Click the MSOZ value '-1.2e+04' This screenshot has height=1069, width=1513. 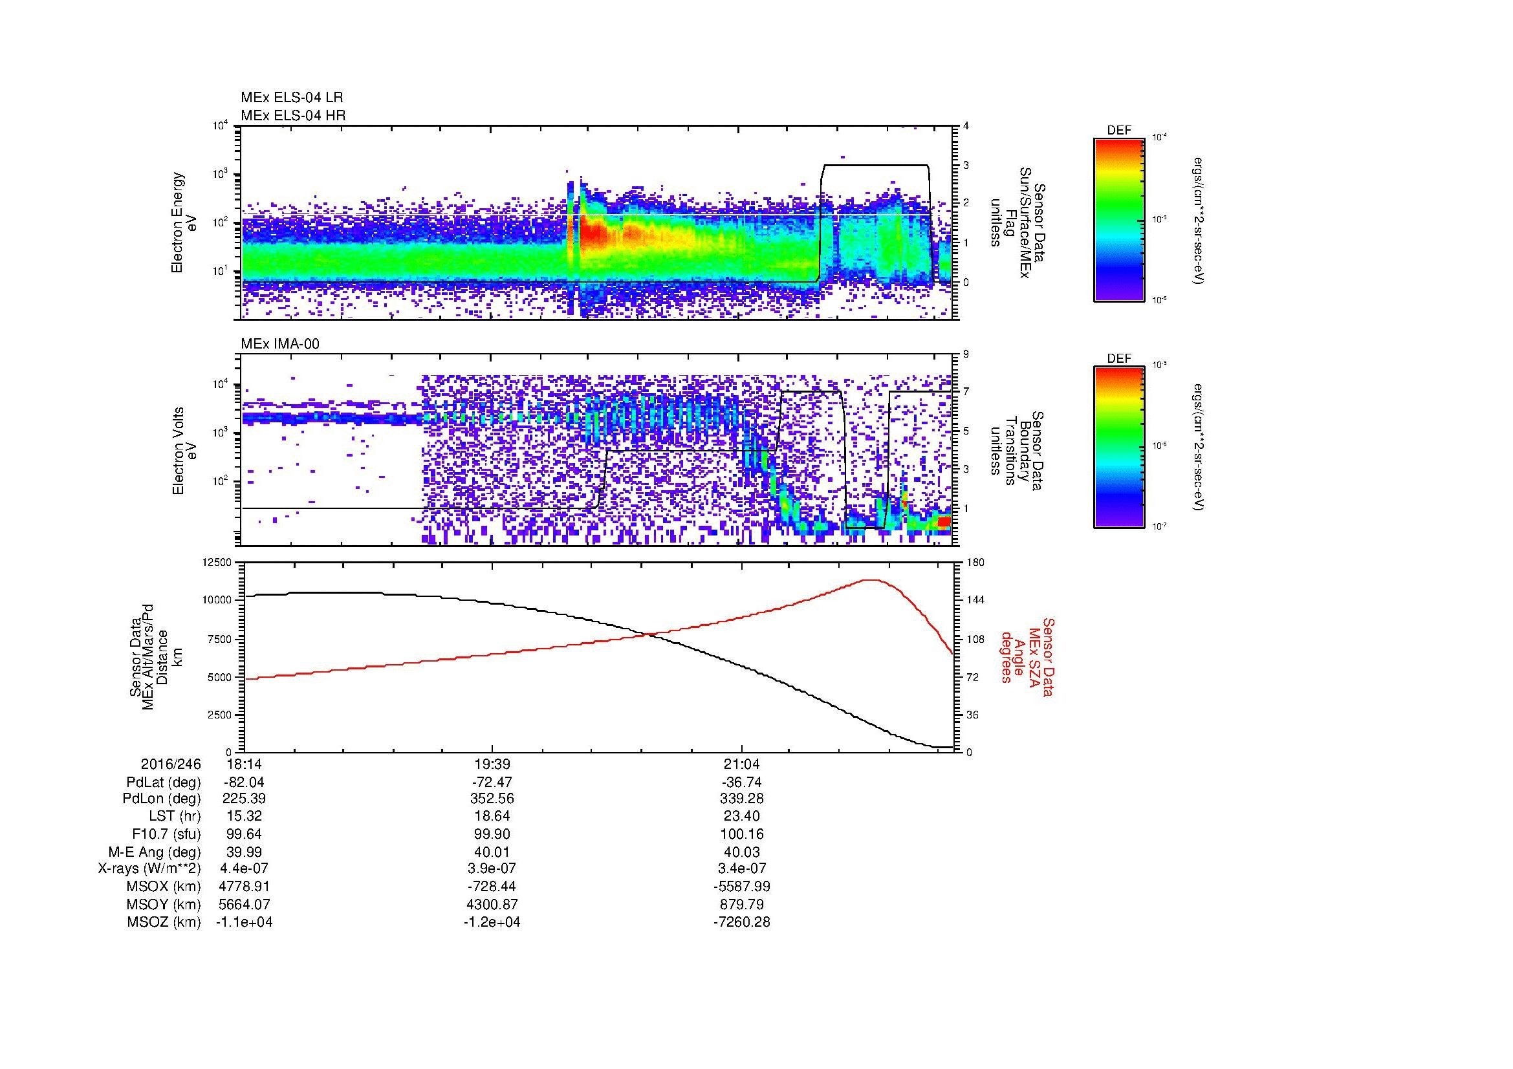tap(492, 922)
